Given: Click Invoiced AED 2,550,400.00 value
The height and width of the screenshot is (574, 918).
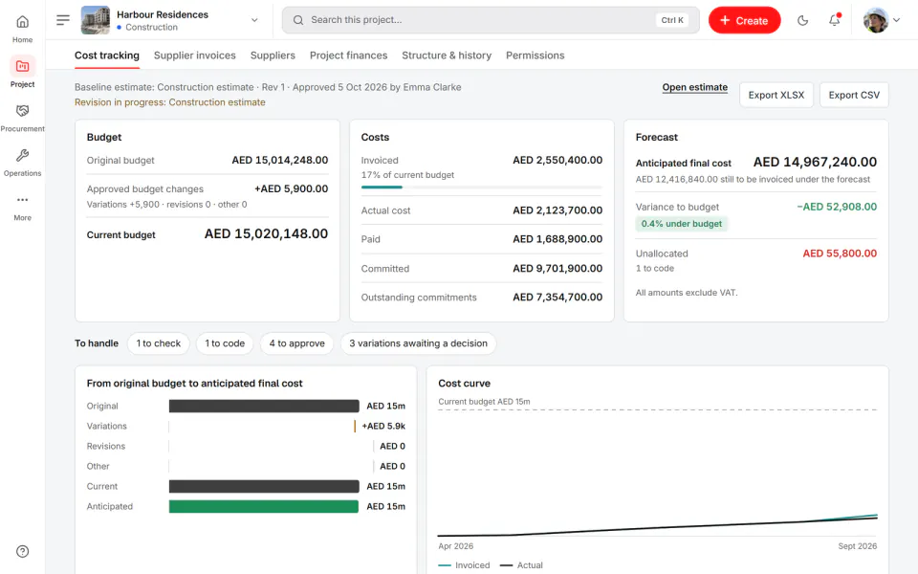Looking at the screenshot, I should (x=557, y=160).
